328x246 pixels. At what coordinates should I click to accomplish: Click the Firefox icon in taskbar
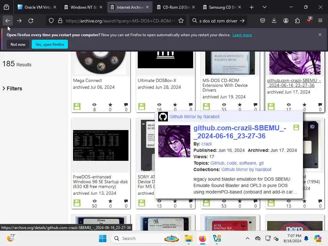202,238
